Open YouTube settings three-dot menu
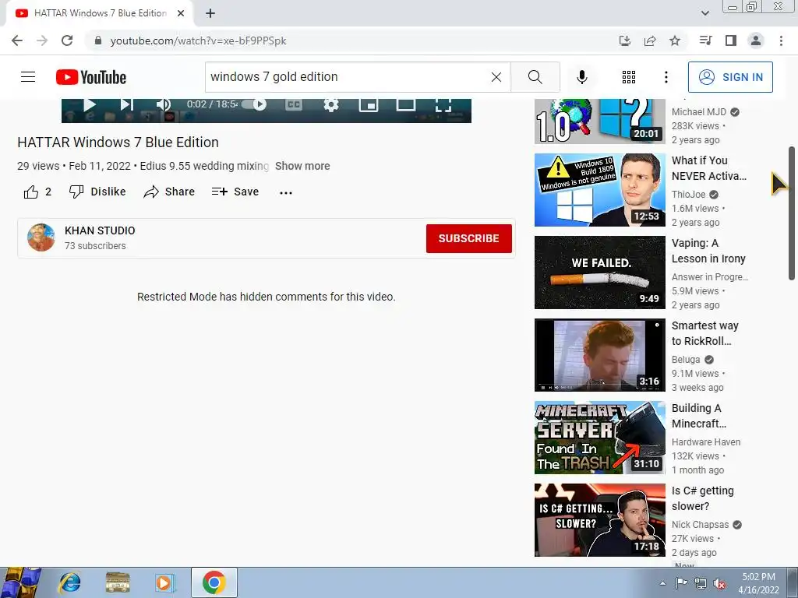 [x=666, y=77]
